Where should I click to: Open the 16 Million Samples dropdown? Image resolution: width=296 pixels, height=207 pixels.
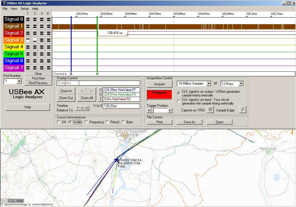[208, 83]
